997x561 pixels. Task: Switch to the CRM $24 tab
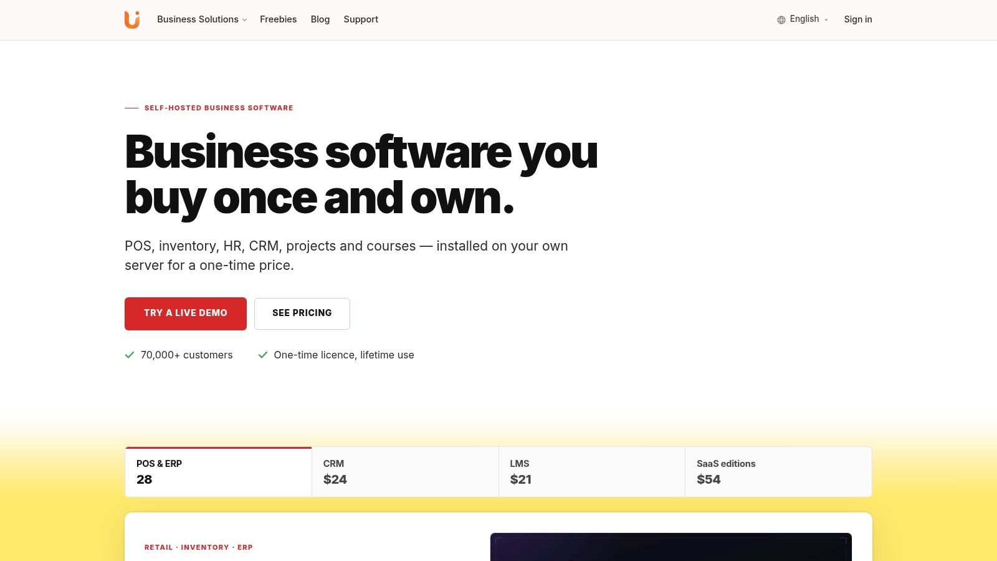[x=405, y=472]
